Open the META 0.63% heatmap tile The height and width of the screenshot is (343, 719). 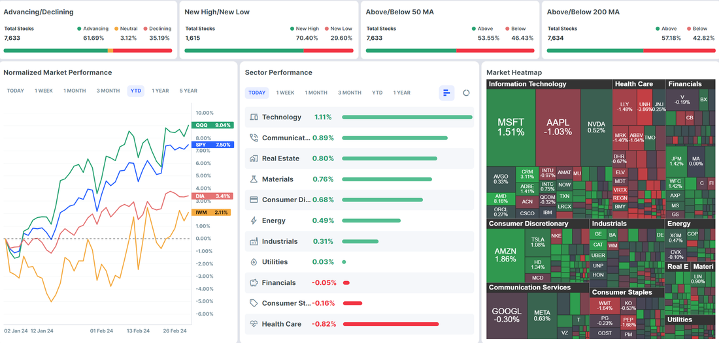click(x=542, y=315)
